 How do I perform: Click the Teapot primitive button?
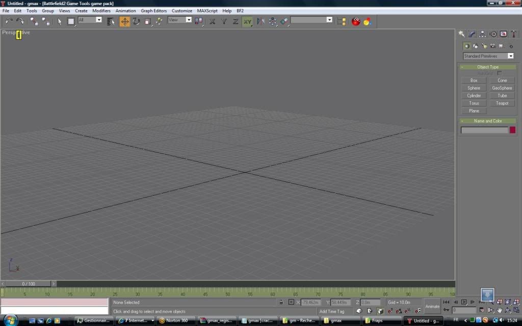pos(502,103)
